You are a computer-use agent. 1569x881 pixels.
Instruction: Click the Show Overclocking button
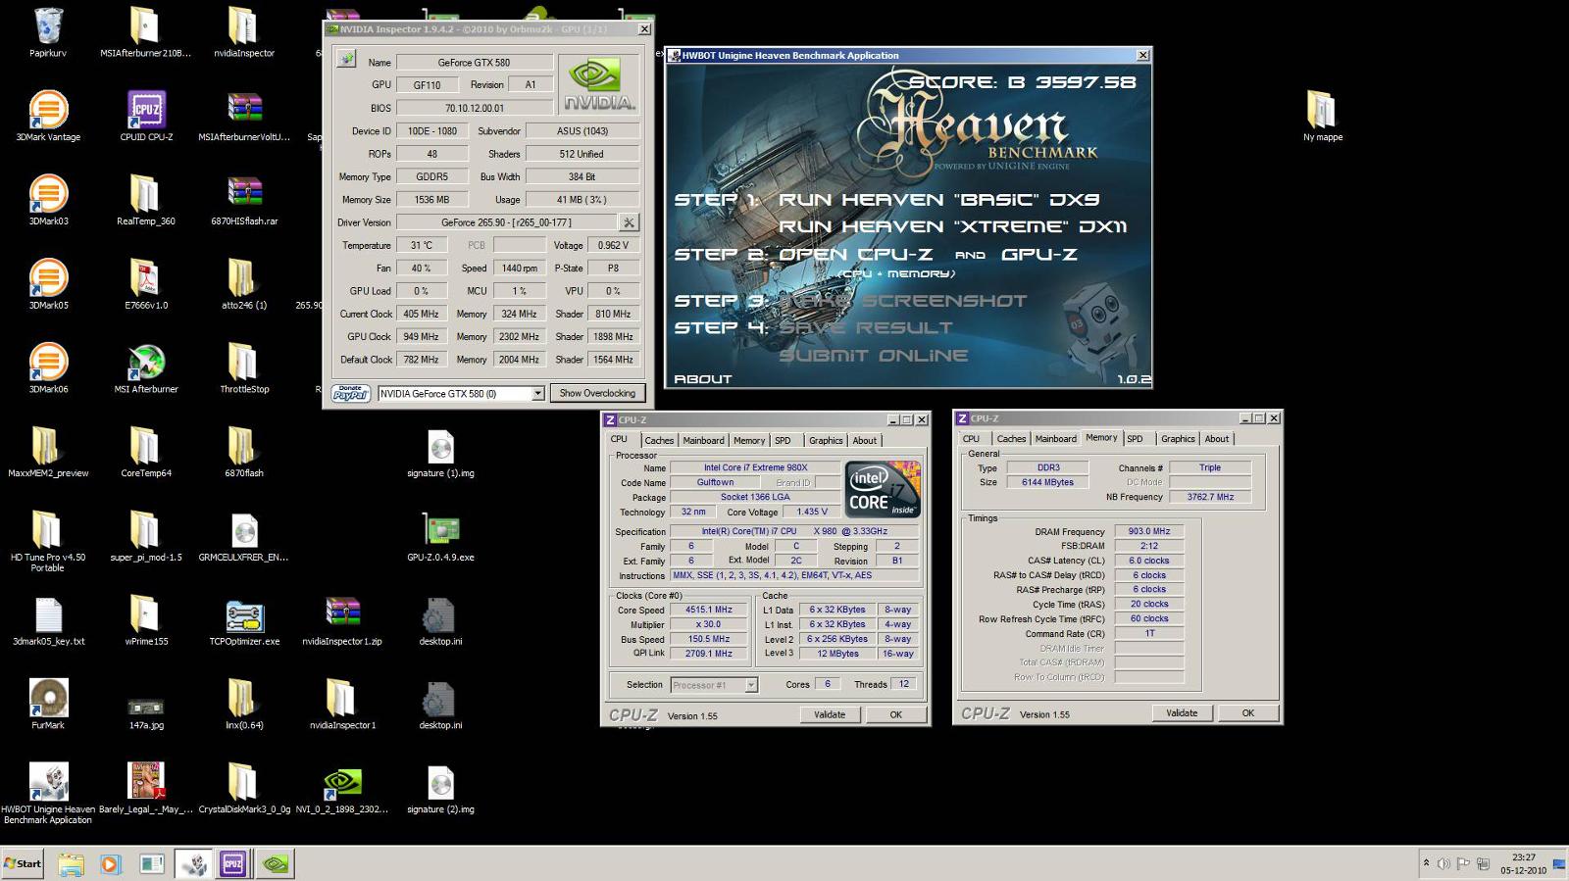pyautogui.click(x=597, y=393)
